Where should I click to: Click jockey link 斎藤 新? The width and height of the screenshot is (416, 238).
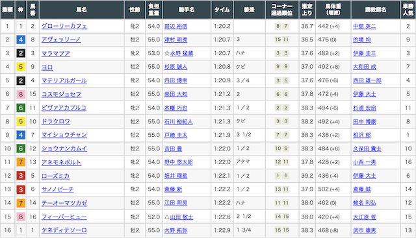[173, 189]
